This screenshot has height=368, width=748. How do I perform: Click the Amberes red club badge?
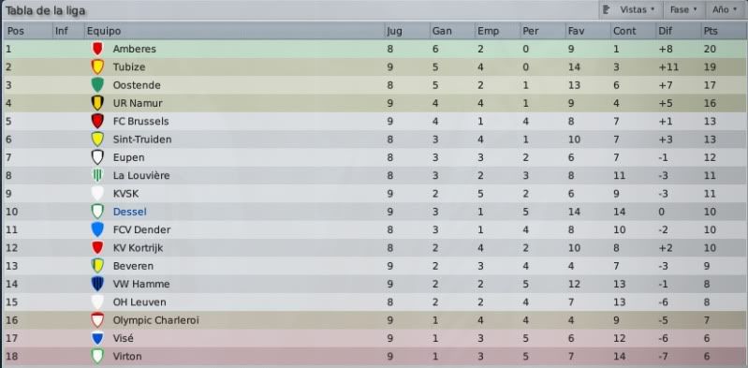click(x=97, y=49)
